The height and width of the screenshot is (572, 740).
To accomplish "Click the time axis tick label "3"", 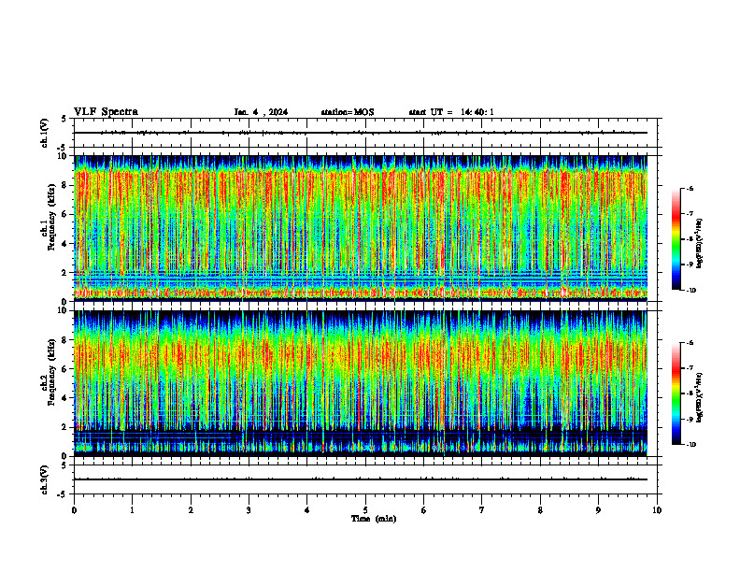I will coord(249,510).
